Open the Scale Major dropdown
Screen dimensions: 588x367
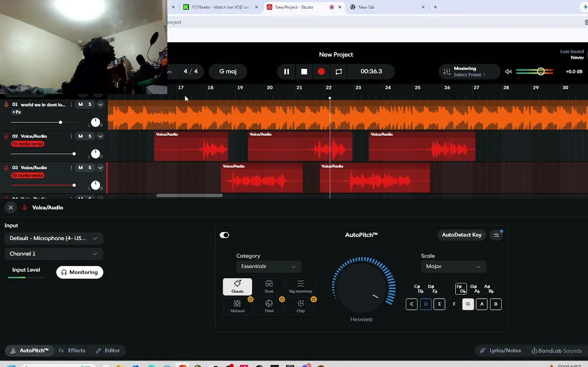point(453,266)
